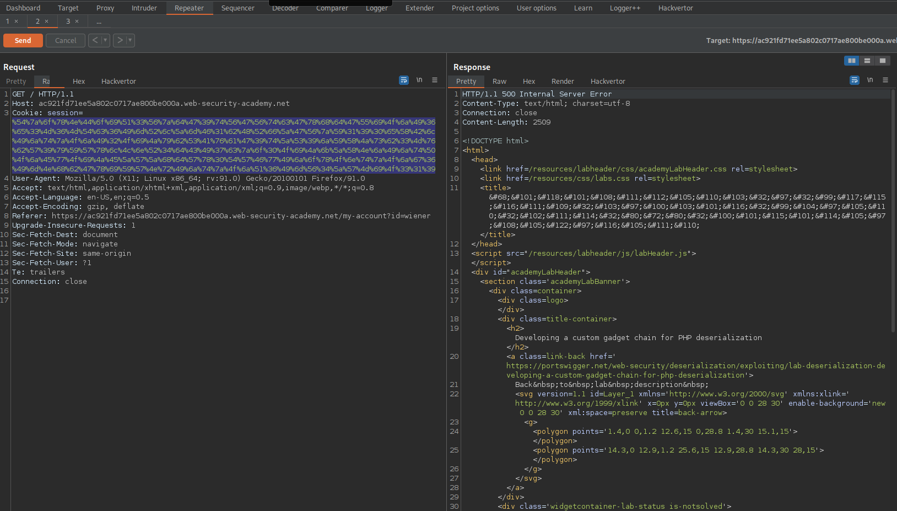Screen dimensions: 897x511
Task: Switch Response view to Hex
Action: (529, 81)
